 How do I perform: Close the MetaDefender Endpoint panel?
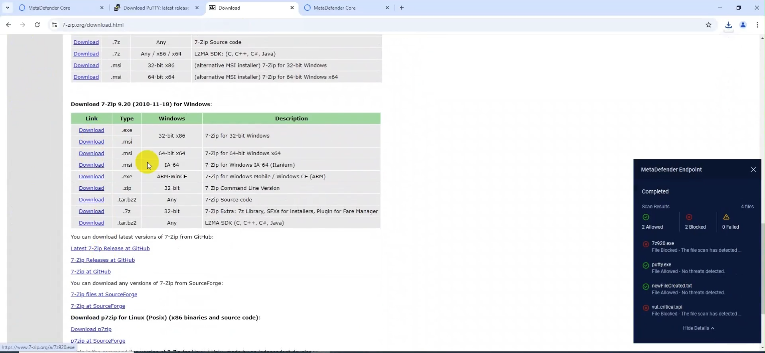click(753, 170)
